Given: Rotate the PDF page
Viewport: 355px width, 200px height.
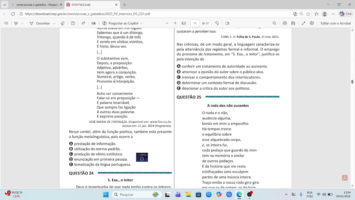Looking at the screenshot, I should point(217,23).
